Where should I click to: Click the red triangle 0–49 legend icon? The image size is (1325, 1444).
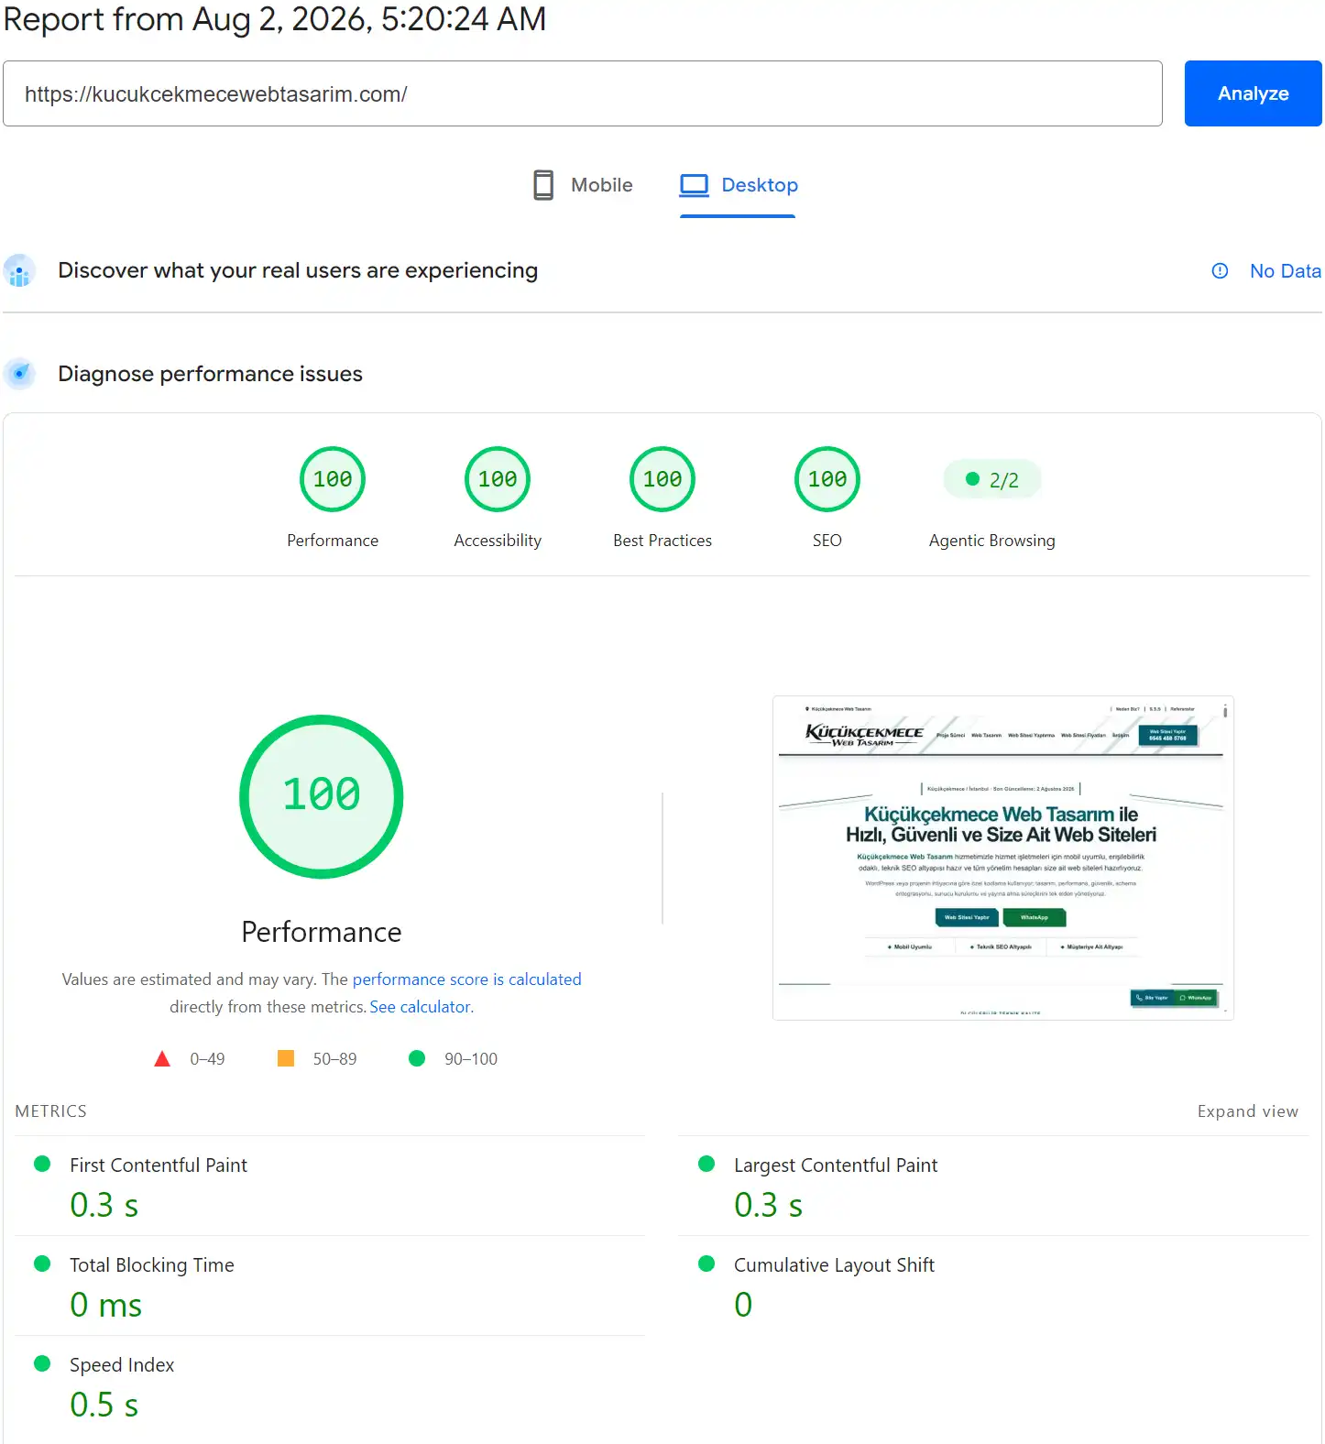(162, 1059)
